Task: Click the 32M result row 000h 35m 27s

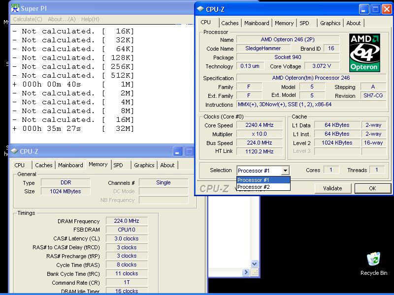Action: pos(73,128)
